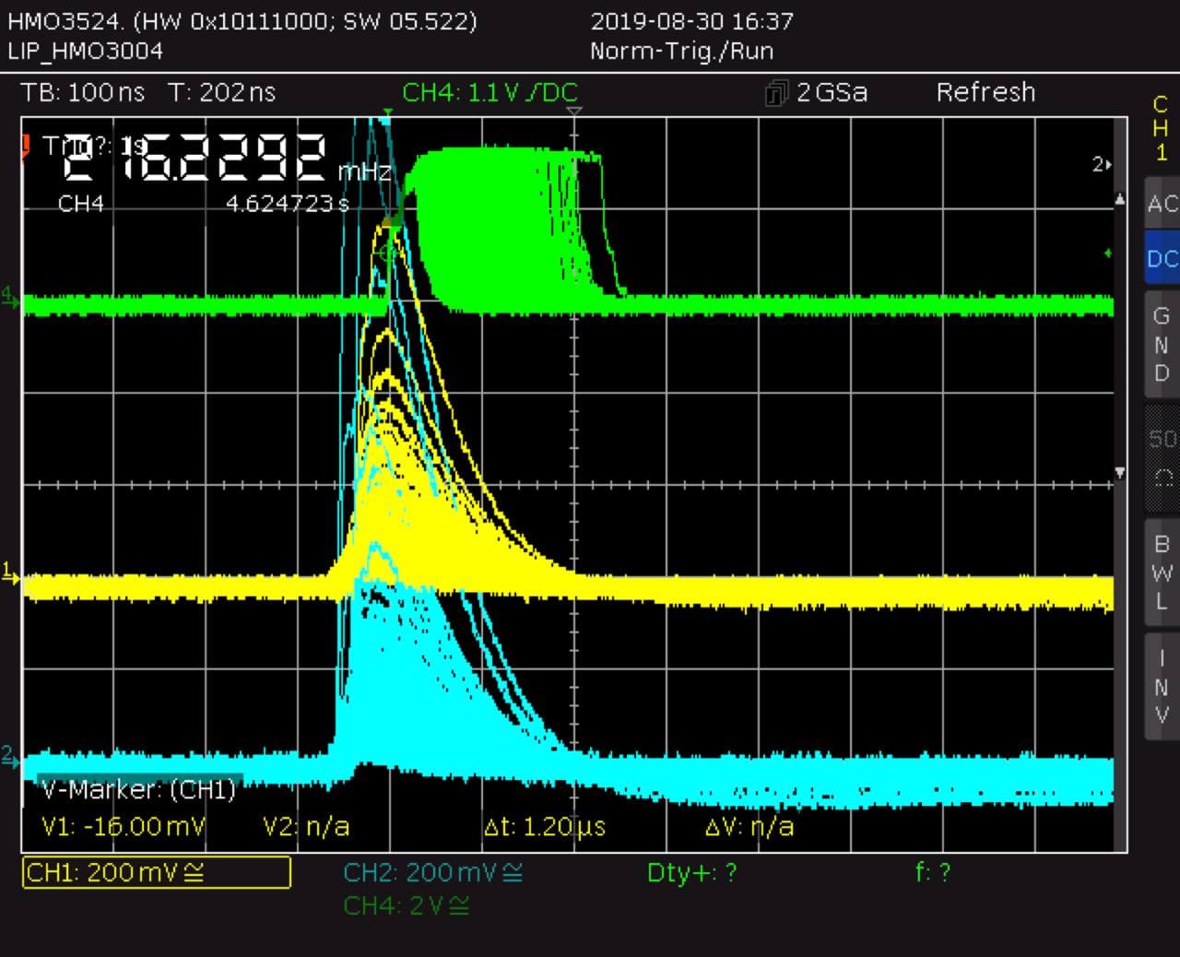Image resolution: width=1180 pixels, height=957 pixels.
Task: Click CH4: 1.1V trigger setting text
Action: [x=490, y=92]
